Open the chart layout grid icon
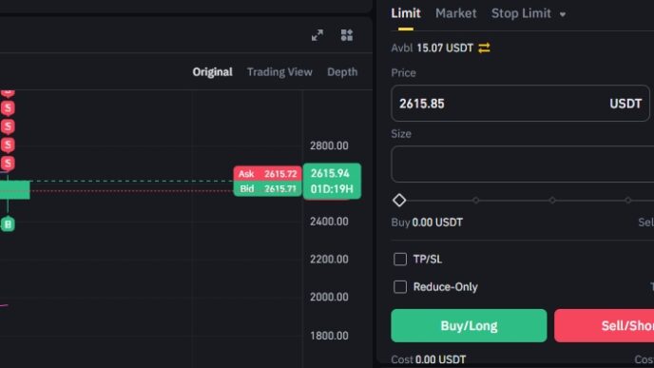 (x=347, y=35)
